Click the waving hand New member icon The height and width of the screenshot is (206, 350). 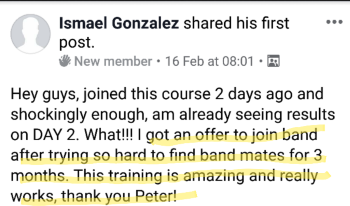[65, 61]
